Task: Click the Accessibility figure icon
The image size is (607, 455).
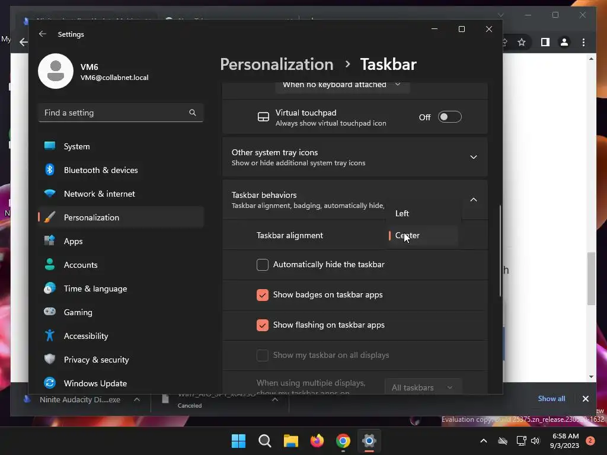Action: click(50, 335)
